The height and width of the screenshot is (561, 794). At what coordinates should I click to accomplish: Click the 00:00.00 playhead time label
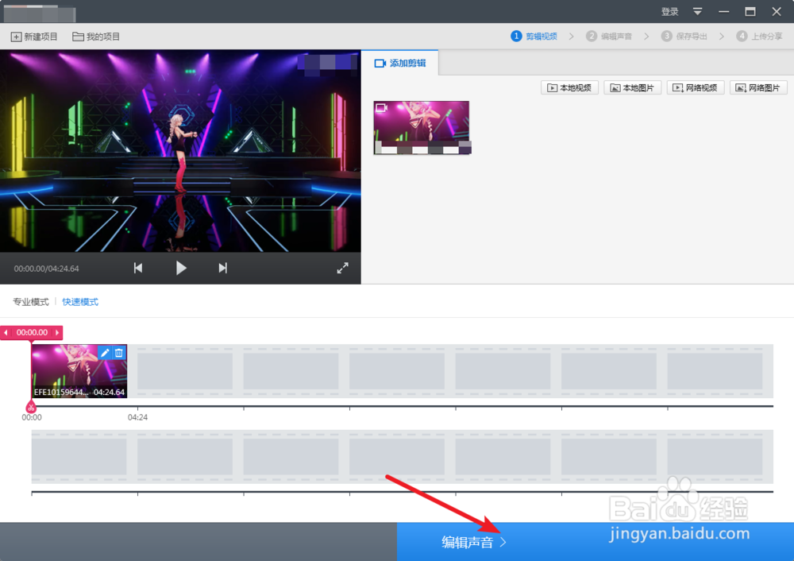pos(32,332)
